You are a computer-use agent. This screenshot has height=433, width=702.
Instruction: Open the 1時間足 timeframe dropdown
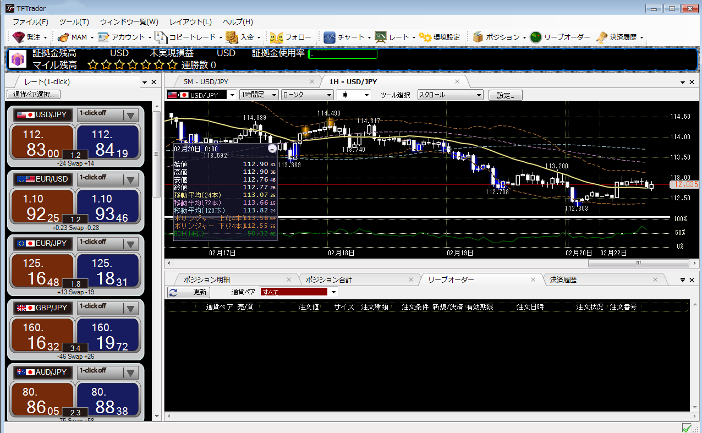point(259,95)
